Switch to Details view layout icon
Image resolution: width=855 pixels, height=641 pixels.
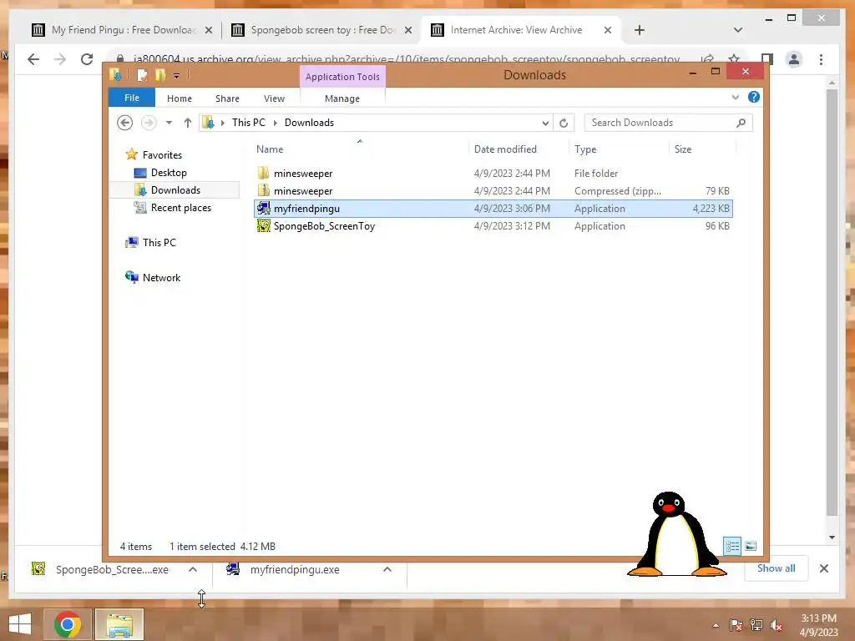click(x=732, y=546)
